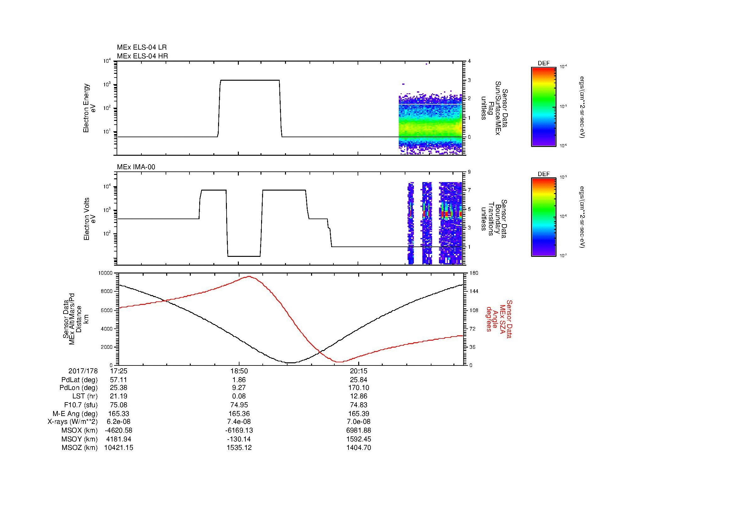Click the 'MEx ELS-04 LR' panel title
Screen dimensions: 735x519
(x=142, y=47)
